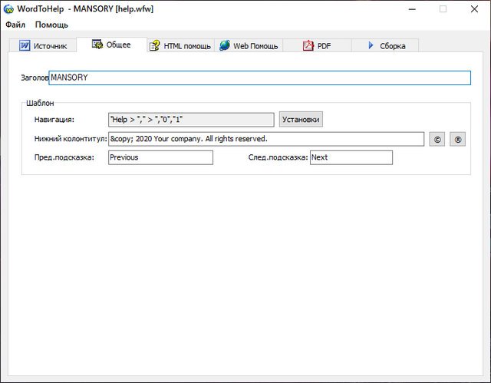The image size is (491, 383).
Task: Select the Общее tab
Action: tap(111, 45)
